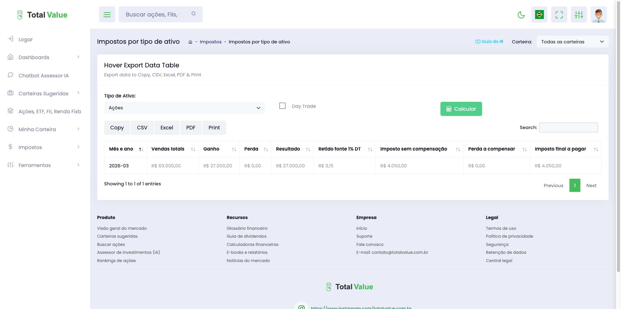Viewport: 621px width, 309px height.
Task: Sort table by Mês e ano column
Action: point(126,149)
